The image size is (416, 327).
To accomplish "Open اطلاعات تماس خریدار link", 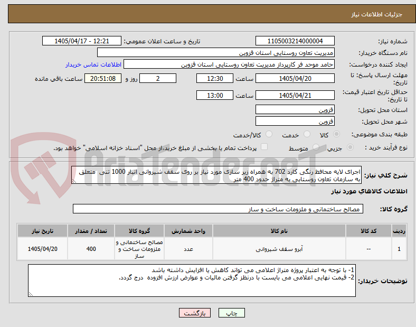I will pyautogui.click(x=93, y=64).
